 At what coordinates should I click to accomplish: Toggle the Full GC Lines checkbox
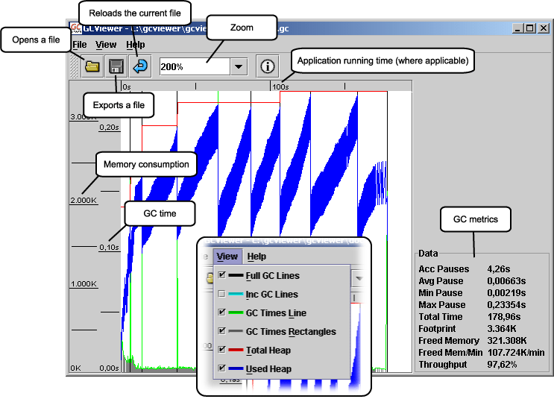pyautogui.click(x=222, y=274)
